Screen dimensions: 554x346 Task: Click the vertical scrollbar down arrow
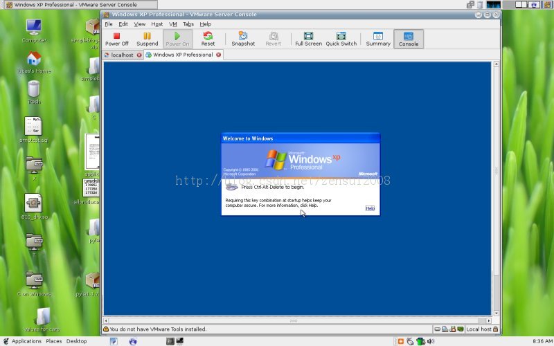click(x=496, y=313)
